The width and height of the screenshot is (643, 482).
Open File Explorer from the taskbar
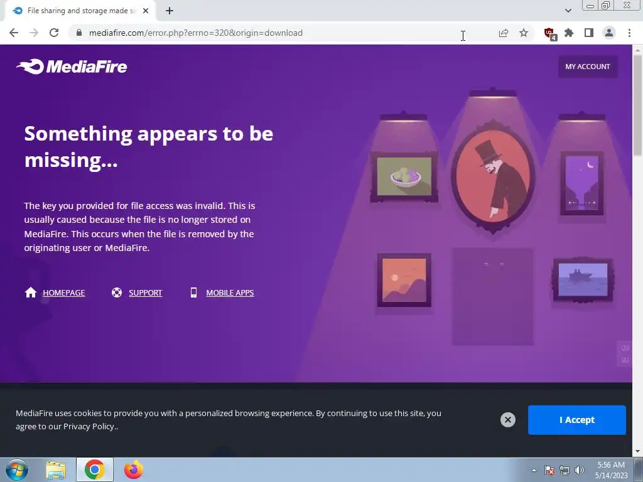pos(56,470)
